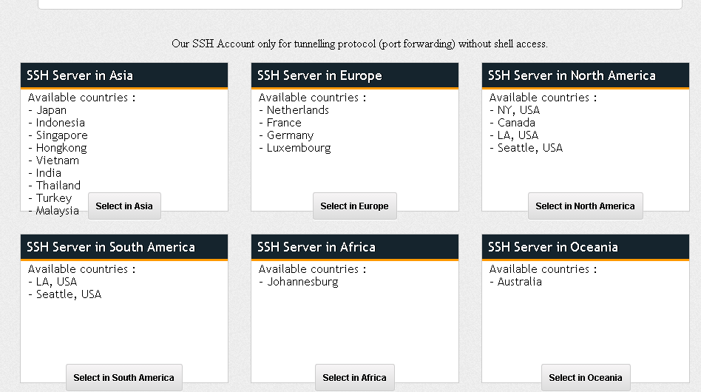Click Thailand in the Asia list
Image resolution: width=701 pixels, height=392 pixels.
click(58, 186)
